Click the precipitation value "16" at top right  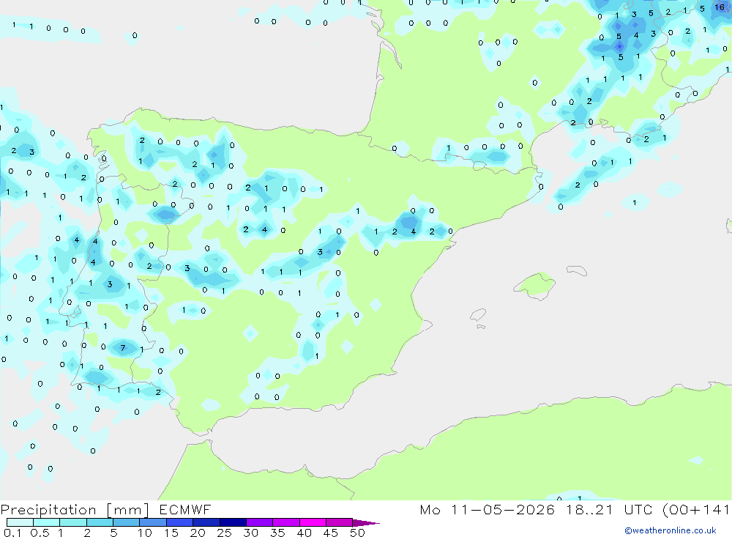pos(720,7)
